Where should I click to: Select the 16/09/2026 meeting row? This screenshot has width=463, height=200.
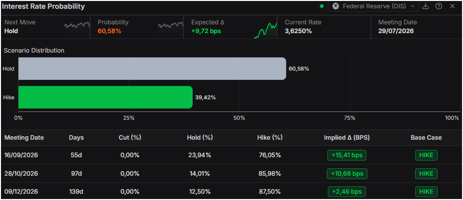click(231, 155)
